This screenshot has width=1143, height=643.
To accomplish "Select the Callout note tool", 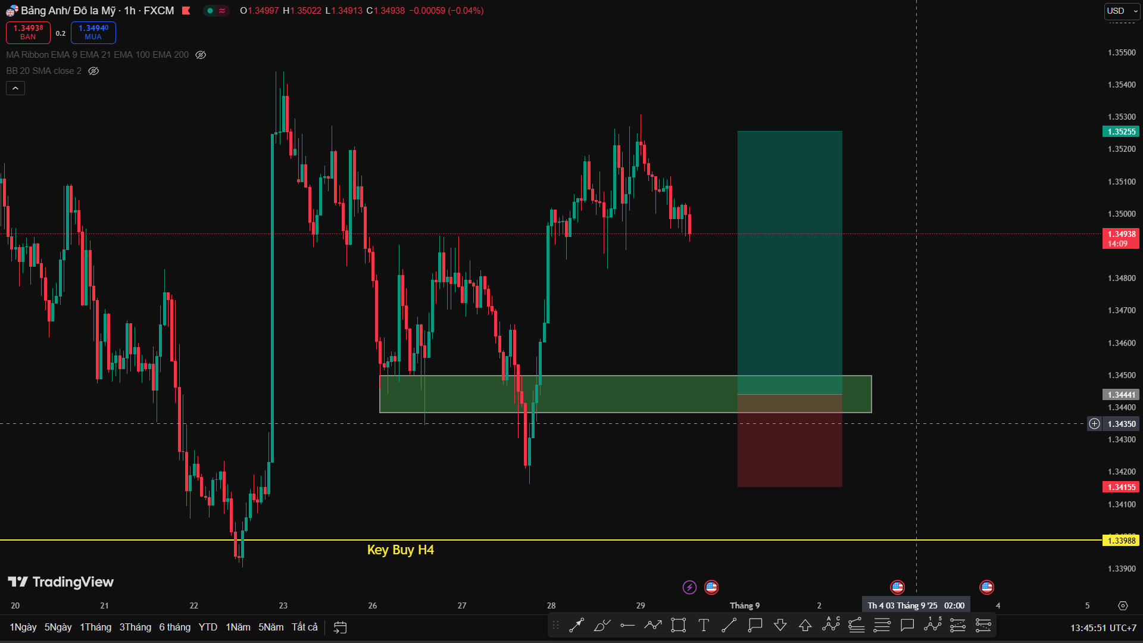I will pos(755,625).
